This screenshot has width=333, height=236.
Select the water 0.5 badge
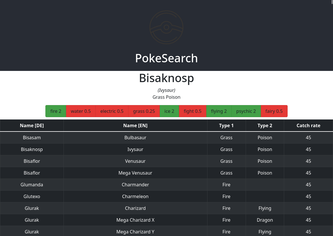click(x=81, y=111)
